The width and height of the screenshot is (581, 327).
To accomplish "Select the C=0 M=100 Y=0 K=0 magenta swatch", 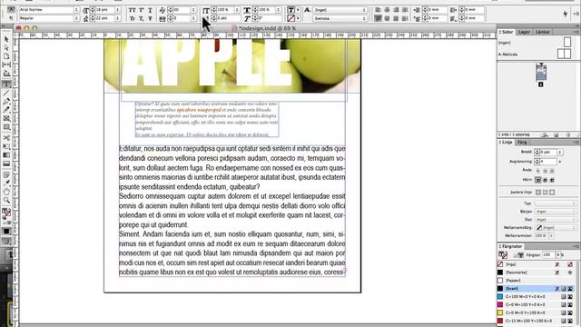I will [536, 305].
